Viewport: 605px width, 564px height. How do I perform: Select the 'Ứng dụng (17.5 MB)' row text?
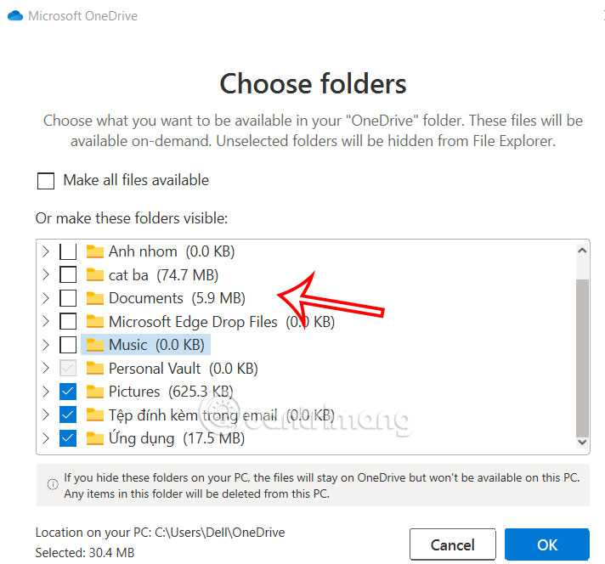[177, 438]
